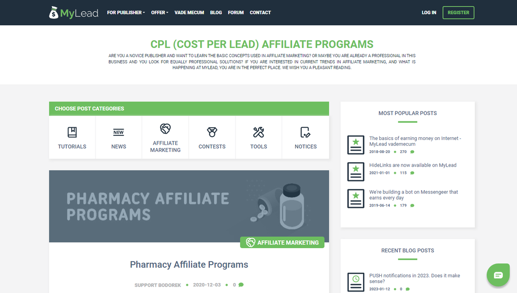
Task: Click the Pharmacy Affiliate Programs banner image
Action: (x=189, y=207)
